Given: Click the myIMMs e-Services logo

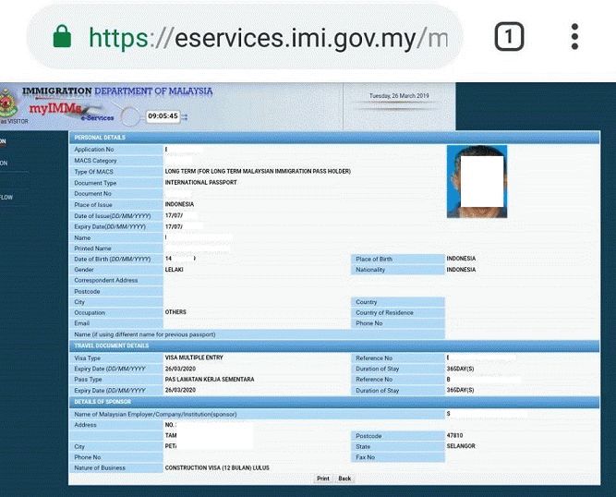Looking at the screenshot, I should 57,112.
